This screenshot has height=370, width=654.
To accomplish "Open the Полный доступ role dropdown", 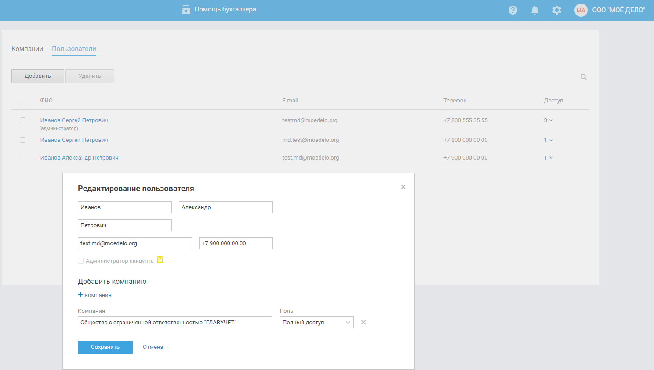I will (316, 323).
